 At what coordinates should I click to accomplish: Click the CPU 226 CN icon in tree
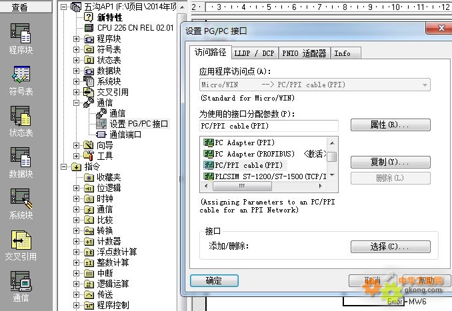pyautogui.click(x=89, y=28)
